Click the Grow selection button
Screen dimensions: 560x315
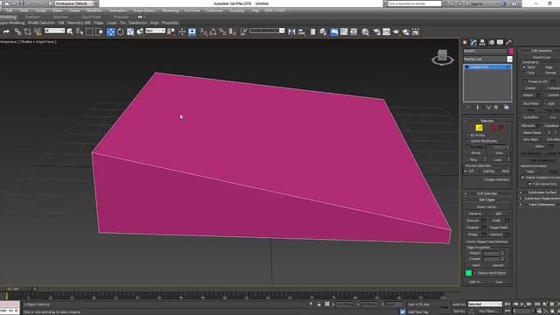coord(499,153)
